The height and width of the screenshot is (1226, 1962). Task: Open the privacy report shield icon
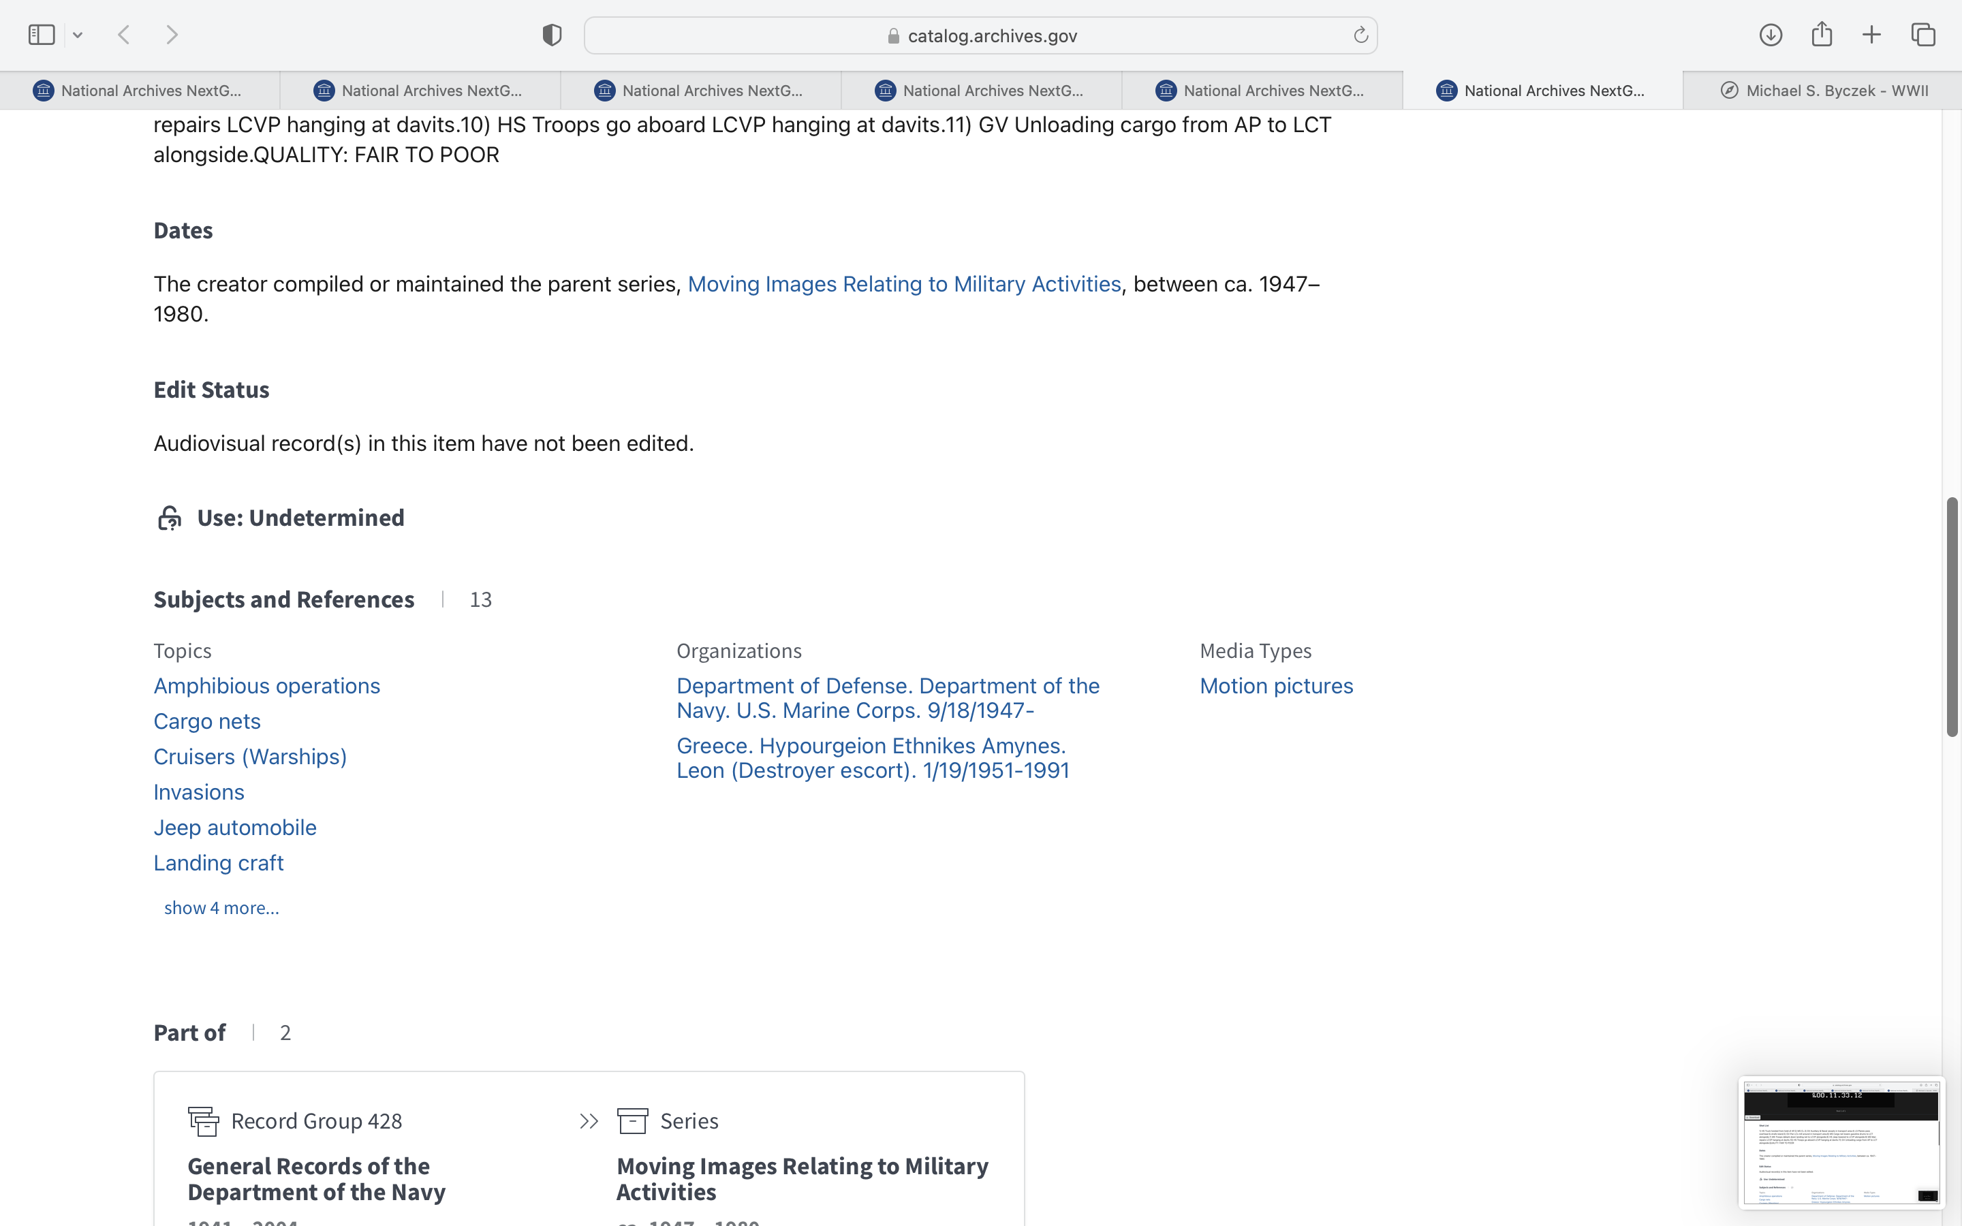(x=552, y=35)
